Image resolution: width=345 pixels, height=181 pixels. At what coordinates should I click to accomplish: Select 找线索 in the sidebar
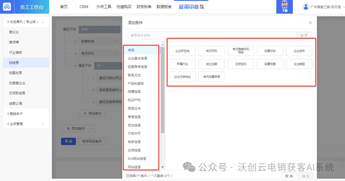click(26, 63)
